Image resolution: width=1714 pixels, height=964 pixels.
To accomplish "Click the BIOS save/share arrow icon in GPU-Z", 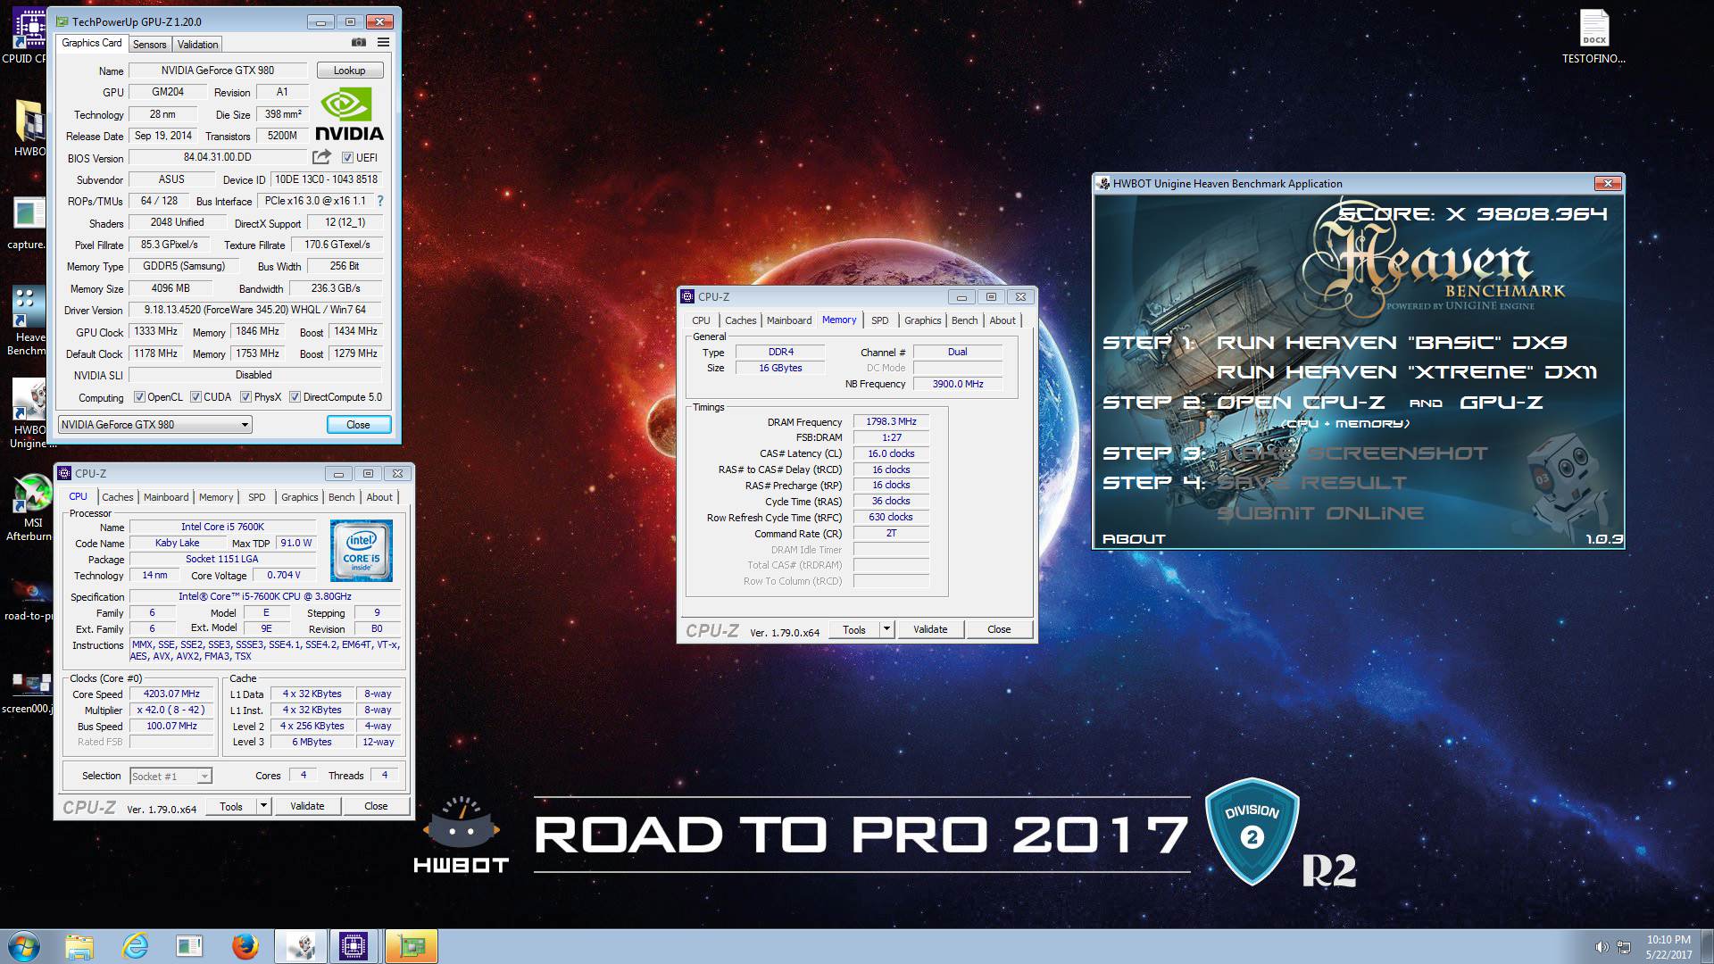I will tap(321, 157).
